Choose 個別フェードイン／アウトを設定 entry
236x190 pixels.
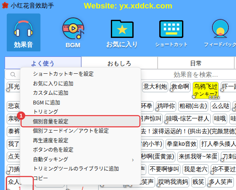point(80,131)
